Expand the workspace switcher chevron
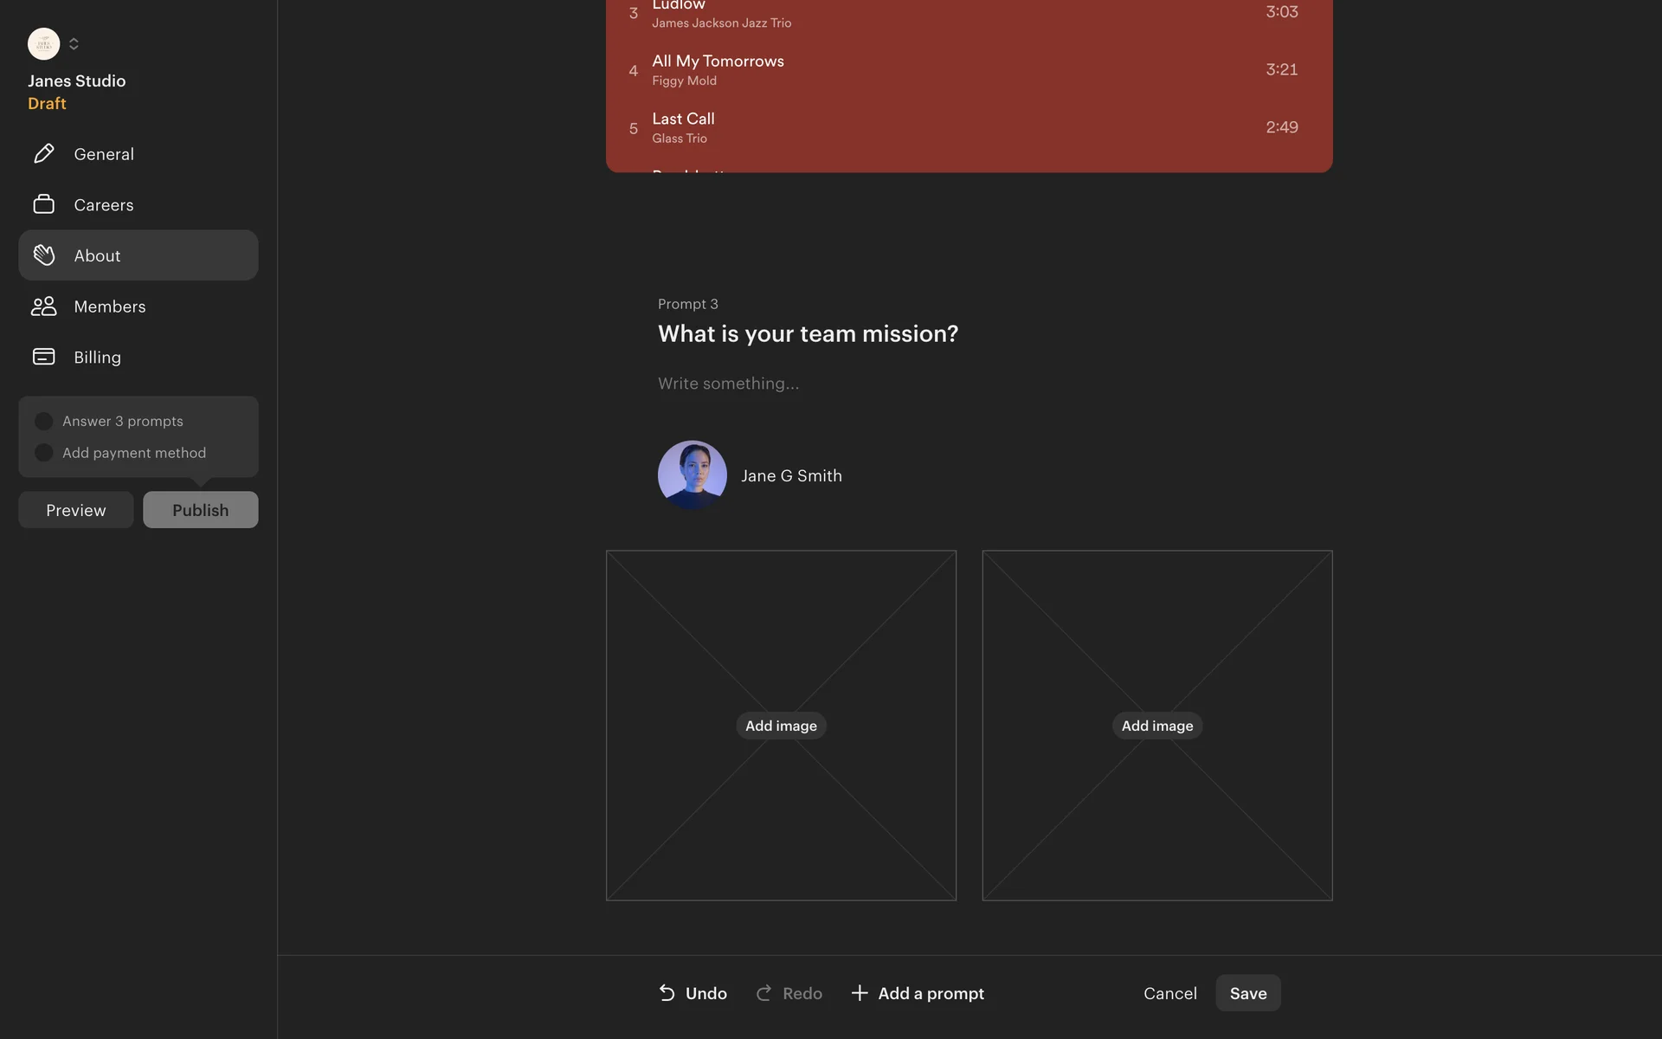 tap(74, 44)
